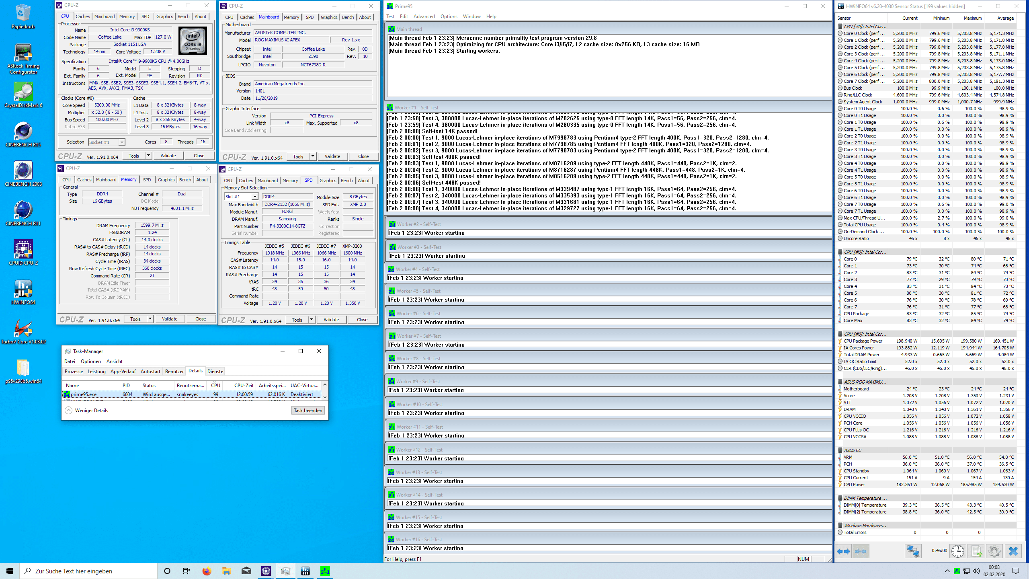The image size is (1029, 579).
Task: Open Advanced menu in Prime95
Action: click(x=424, y=16)
